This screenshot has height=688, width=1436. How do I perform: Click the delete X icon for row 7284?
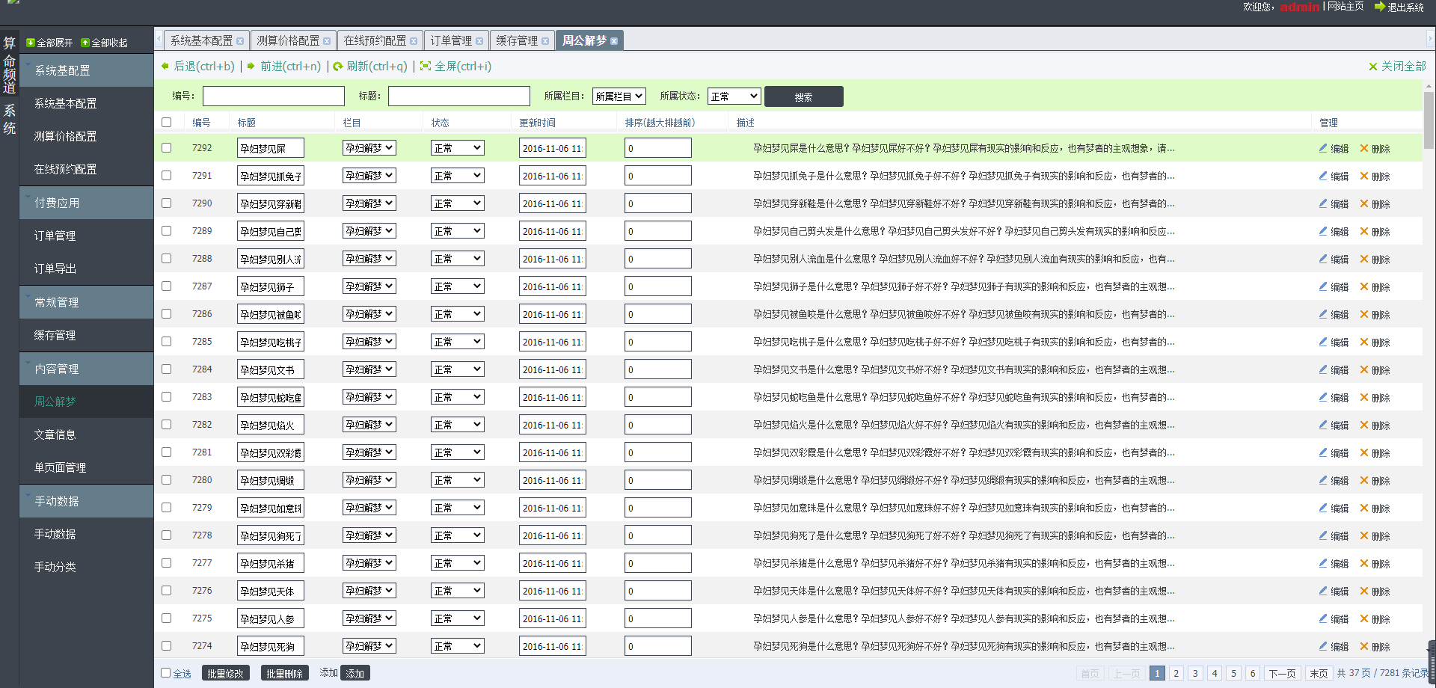[x=1364, y=369]
